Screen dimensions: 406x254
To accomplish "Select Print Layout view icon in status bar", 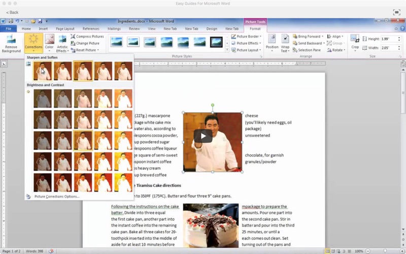I will click(x=328, y=251).
